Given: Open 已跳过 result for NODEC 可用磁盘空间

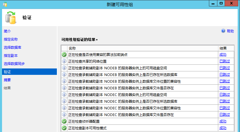Looking at the screenshot, I should [225, 95].
